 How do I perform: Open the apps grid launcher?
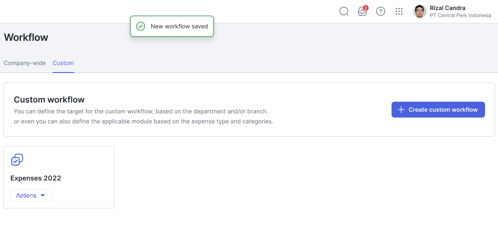[x=399, y=12]
